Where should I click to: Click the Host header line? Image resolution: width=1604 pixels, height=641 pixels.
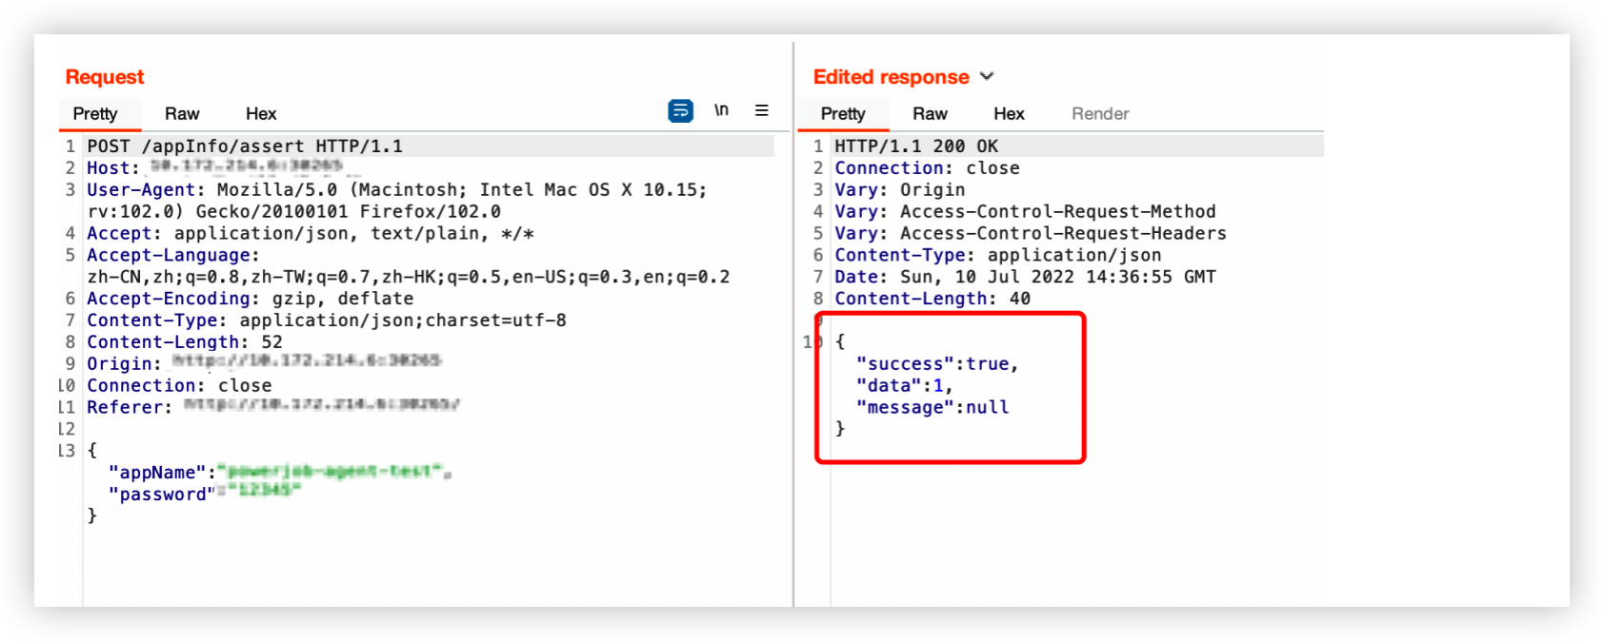tap(215, 168)
